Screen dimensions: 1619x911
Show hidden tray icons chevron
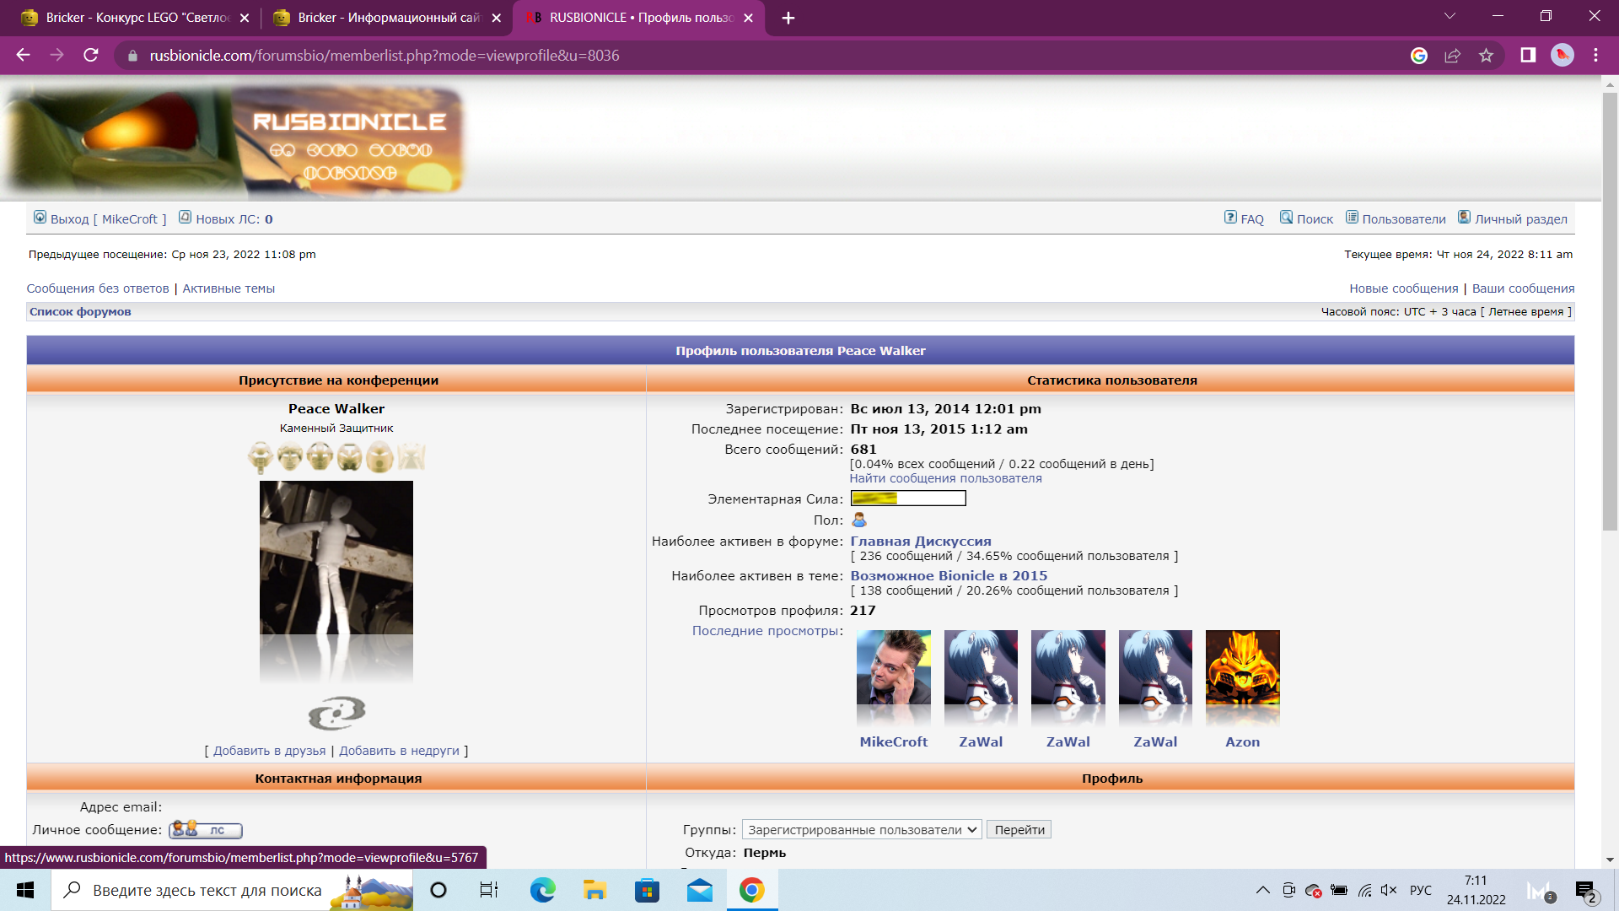1262,890
